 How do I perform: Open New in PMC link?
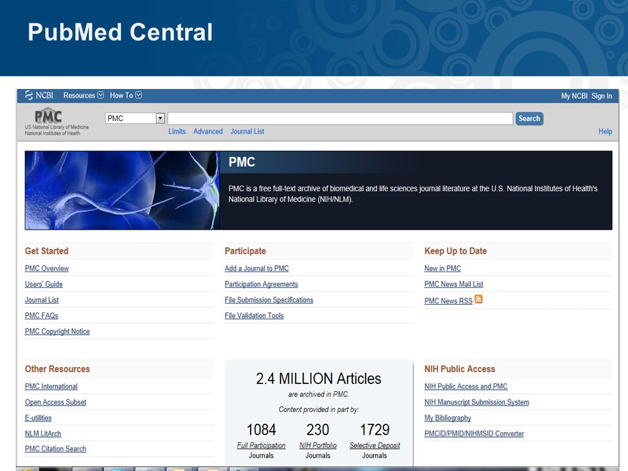pyautogui.click(x=443, y=268)
